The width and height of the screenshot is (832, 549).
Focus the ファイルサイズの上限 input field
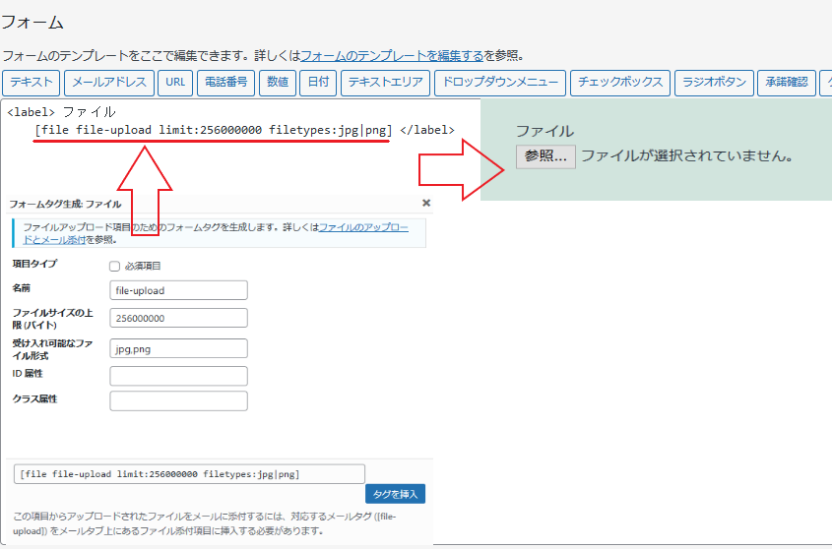point(178,318)
